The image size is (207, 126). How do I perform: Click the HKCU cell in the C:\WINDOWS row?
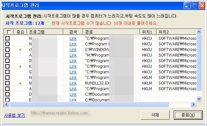pyautogui.click(x=147, y=50)
